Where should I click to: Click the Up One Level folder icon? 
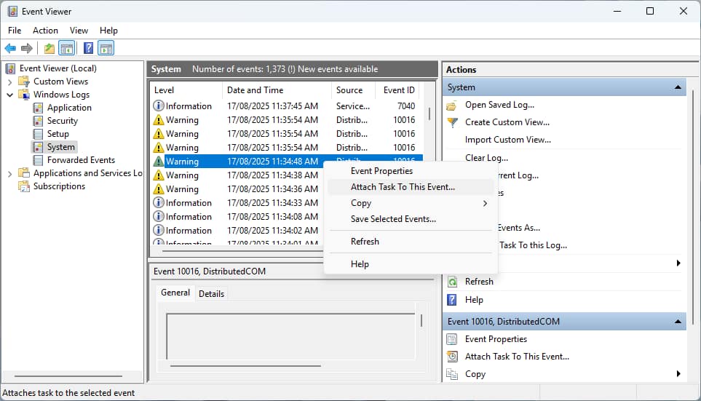pos(49,49)
